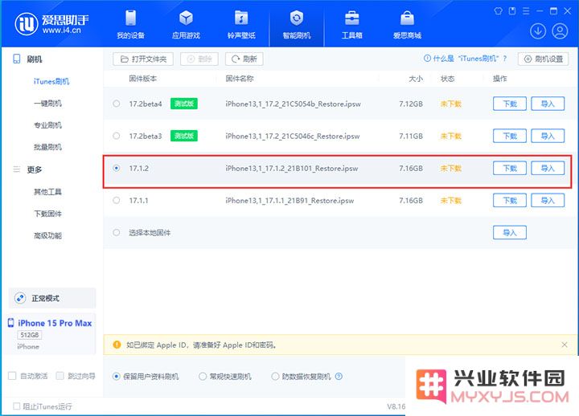The height and width of the screenshot is (416, 579).
Task: Click 导入 in the 选择本地固件 row
Action: tap(510, 232)
